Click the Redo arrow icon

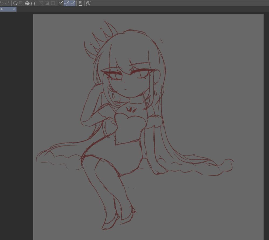click(x=7, y=3)
